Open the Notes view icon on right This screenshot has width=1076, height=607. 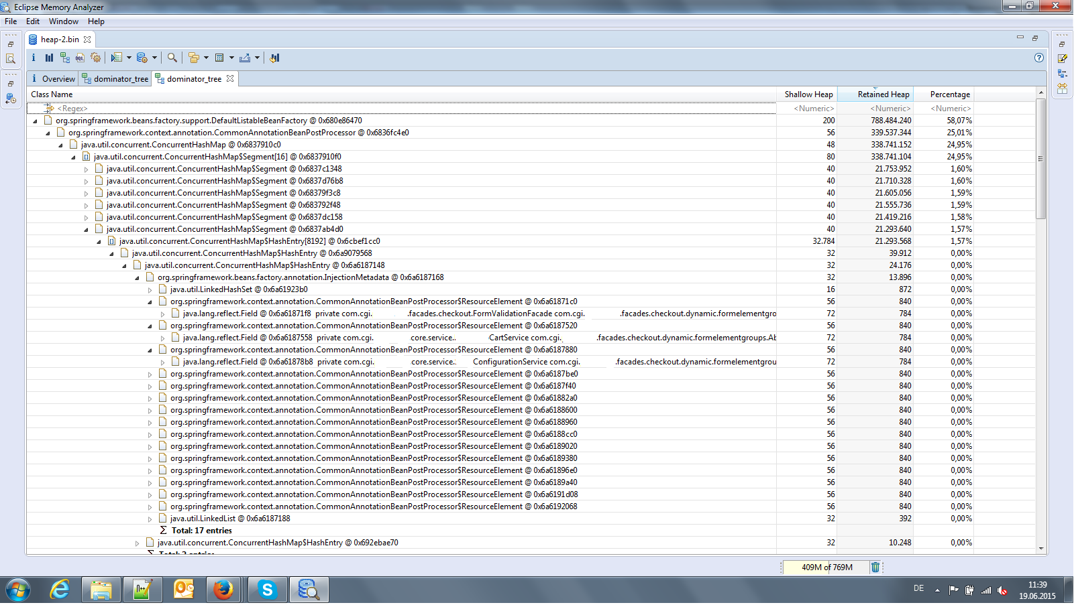[x=1063, y=59]
